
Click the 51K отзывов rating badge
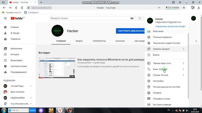tap(172, 8)
